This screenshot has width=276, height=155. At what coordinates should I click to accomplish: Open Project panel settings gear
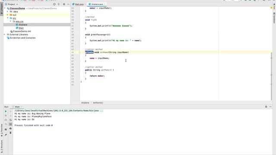point(64,4)
